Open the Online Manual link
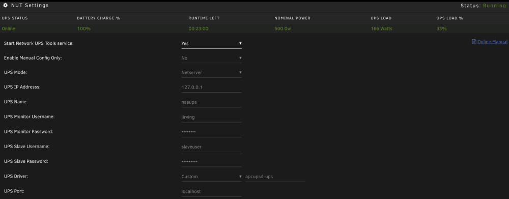Image resolution: width=509 pixels, height=199 pixels. 492,42
